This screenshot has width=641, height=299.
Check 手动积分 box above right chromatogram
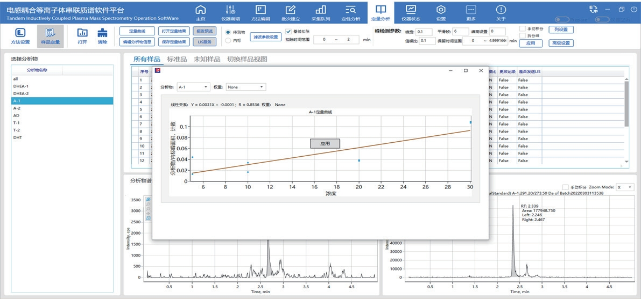566,187
